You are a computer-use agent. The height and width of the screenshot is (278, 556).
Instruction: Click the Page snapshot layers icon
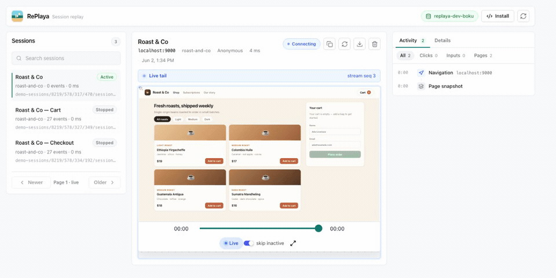(x=421, y=86)
